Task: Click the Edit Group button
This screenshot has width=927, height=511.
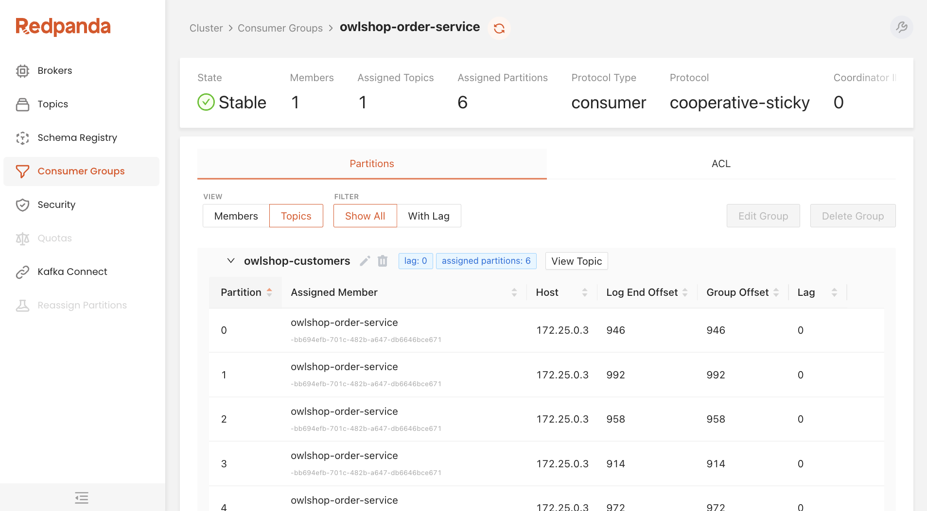Action: (x=763, y=216)
